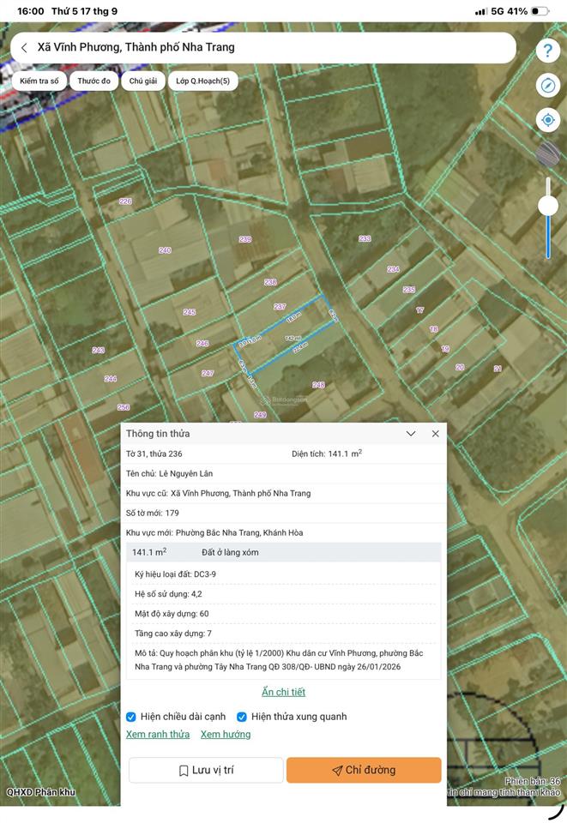
Task: Open Kiểm tra sổ tab
Action: click(x=39, y=81)
